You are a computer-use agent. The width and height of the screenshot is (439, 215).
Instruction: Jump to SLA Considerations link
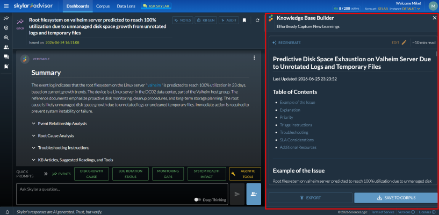297,140
